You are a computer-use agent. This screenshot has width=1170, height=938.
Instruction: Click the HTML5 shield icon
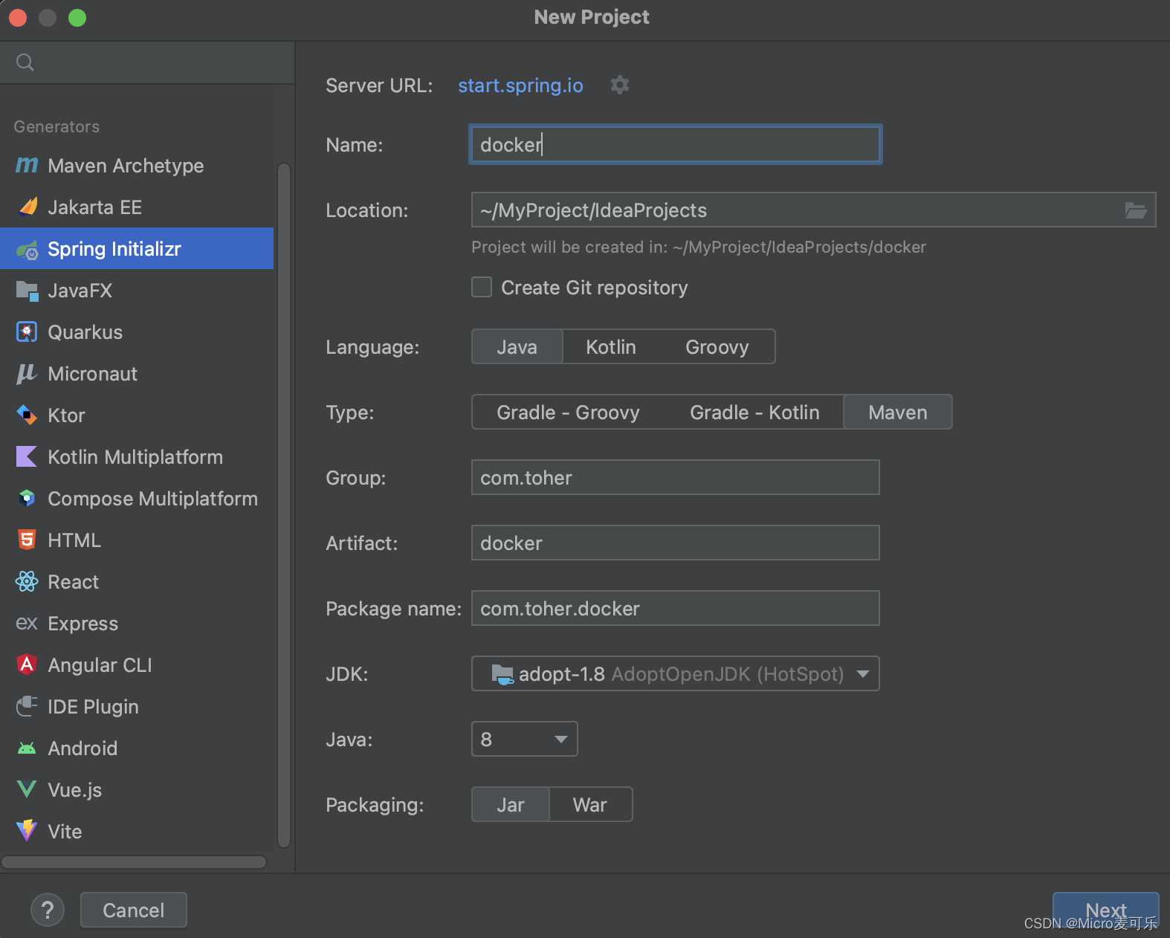(27, 540)
